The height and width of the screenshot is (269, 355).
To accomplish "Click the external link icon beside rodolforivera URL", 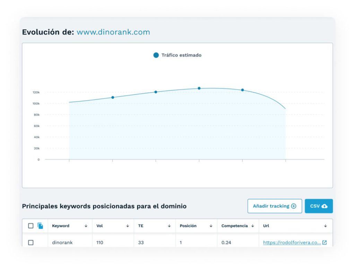I will [324, 243].
